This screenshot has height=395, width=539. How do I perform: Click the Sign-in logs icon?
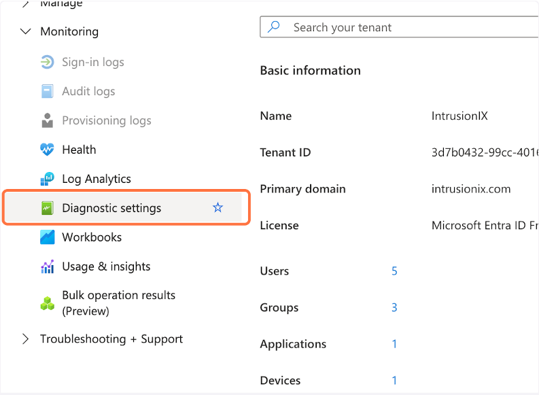pyautogui.click(x=47, y=63)
